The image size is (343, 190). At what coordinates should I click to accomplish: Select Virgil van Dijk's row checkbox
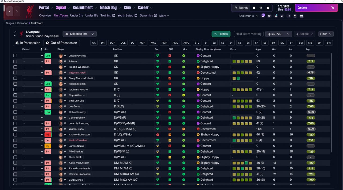click(x=15, y=101)
